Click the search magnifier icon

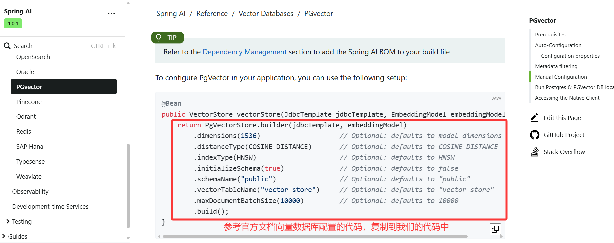(7, 46)
